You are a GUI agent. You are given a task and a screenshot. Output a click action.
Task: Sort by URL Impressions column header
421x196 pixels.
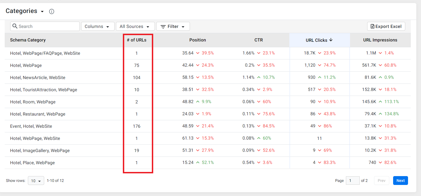(x=380, y=40)
